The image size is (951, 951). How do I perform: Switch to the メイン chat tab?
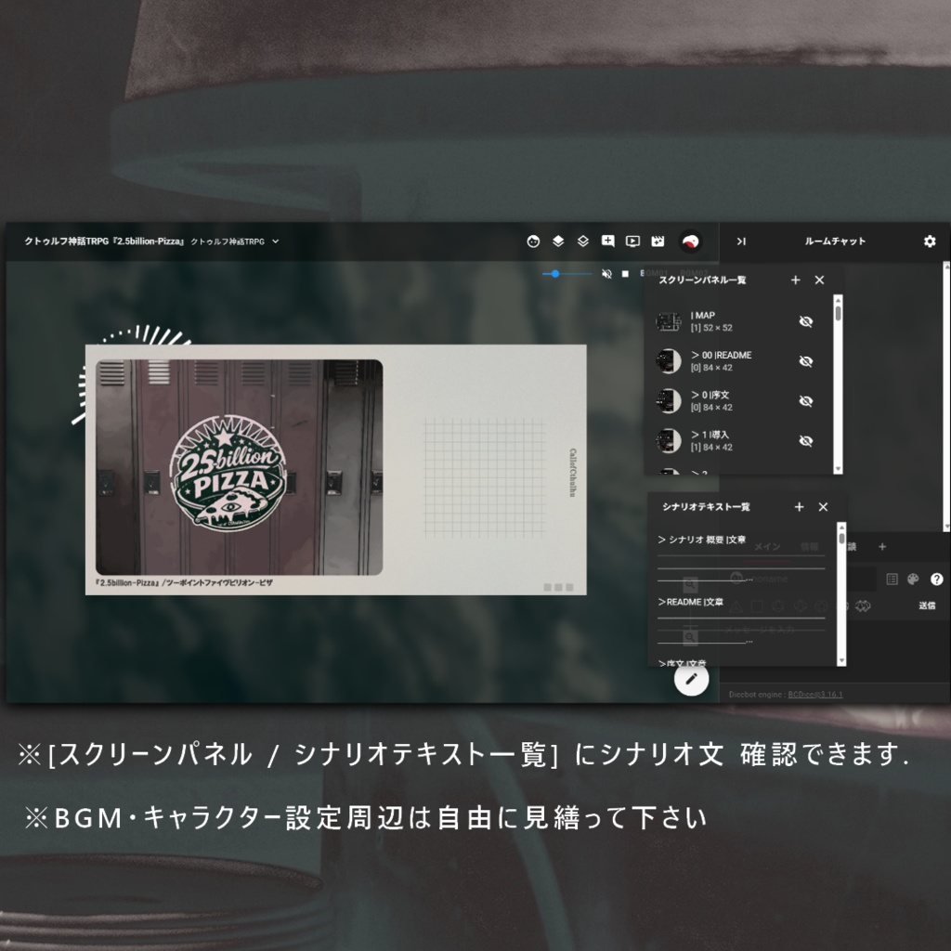(767, 546)
